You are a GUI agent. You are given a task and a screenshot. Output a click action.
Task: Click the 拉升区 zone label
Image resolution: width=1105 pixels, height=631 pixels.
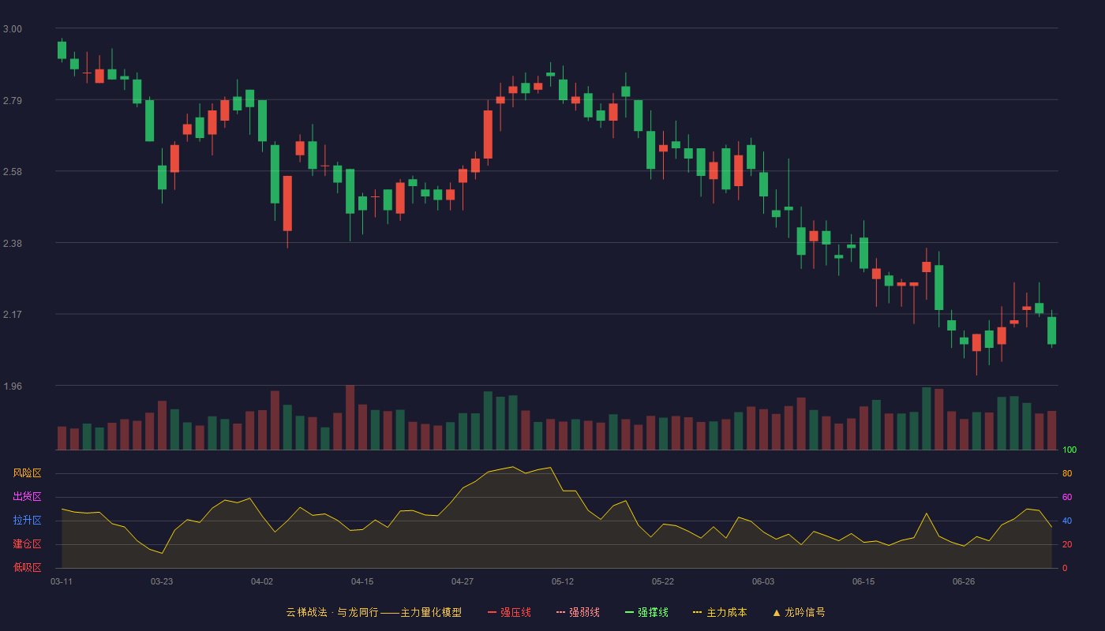[27, 521]
